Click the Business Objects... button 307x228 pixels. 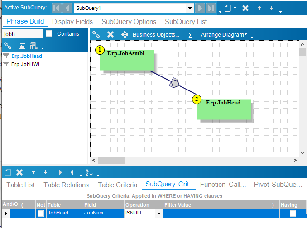pos(156,35)
